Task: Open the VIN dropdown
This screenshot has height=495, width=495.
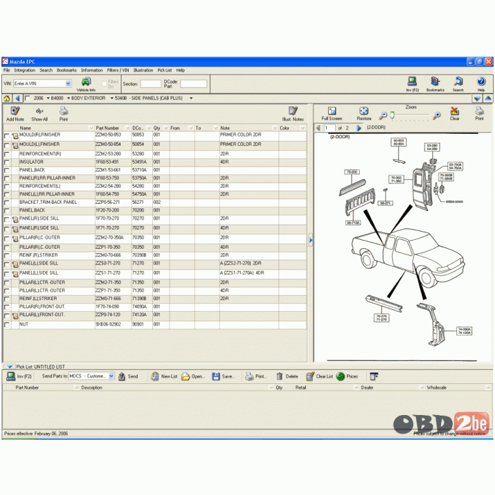Action: click(68, 84)
